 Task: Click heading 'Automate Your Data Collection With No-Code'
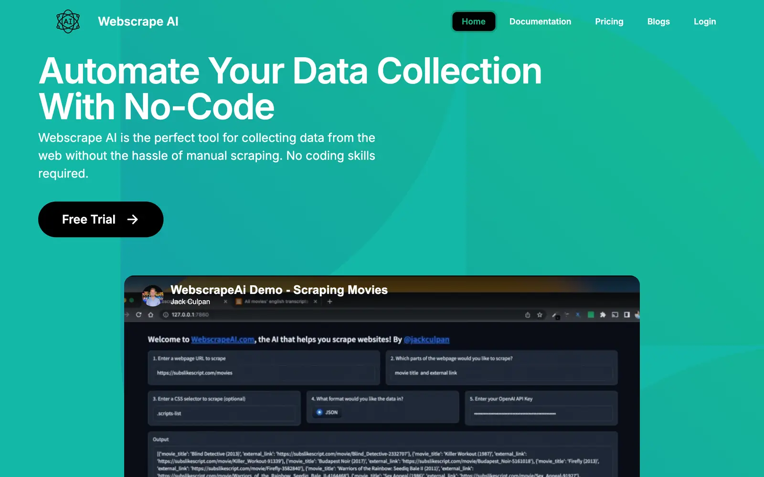[x=290, y=89]
